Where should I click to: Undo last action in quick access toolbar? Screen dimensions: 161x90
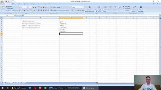[8, 1]
